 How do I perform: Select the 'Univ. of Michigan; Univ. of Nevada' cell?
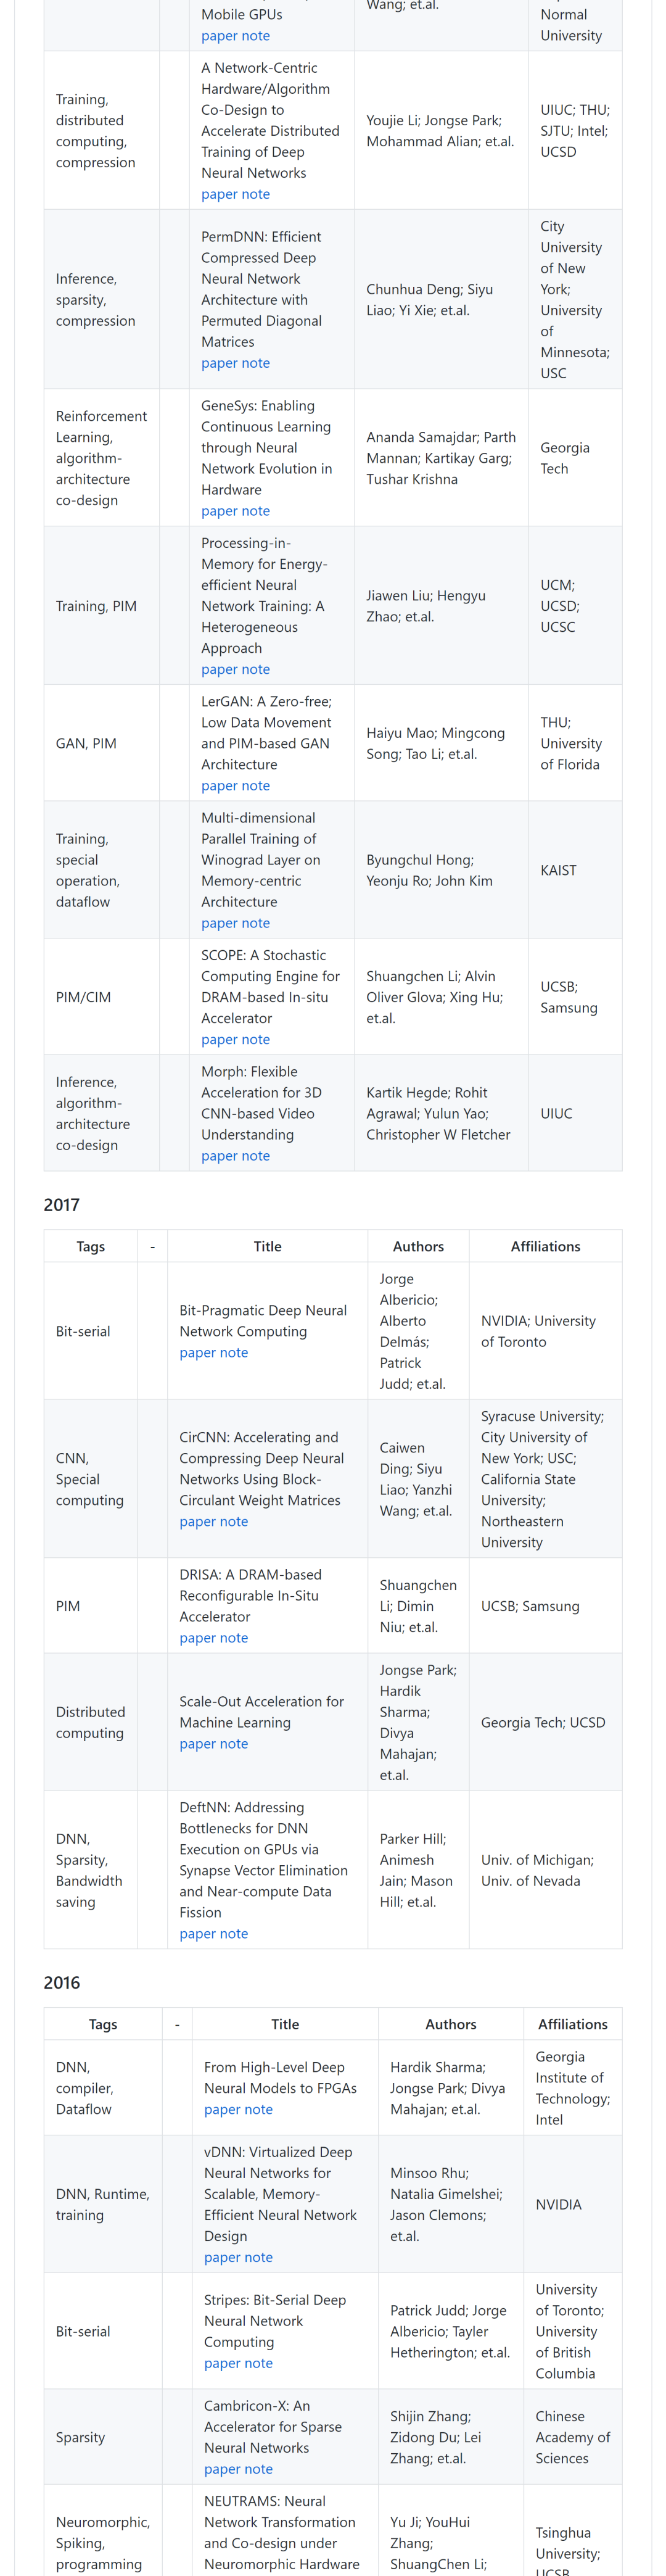545,1870
